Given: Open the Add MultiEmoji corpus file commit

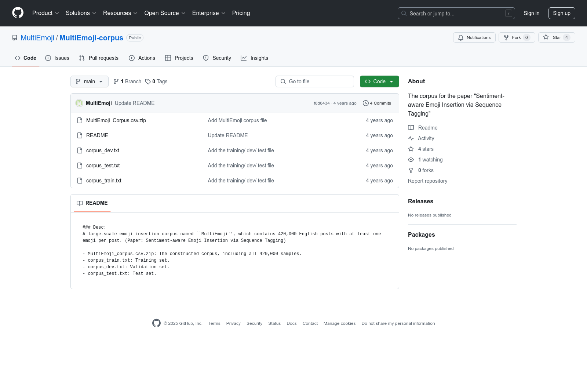Looking at the screenshot, I should coord(237,120).
